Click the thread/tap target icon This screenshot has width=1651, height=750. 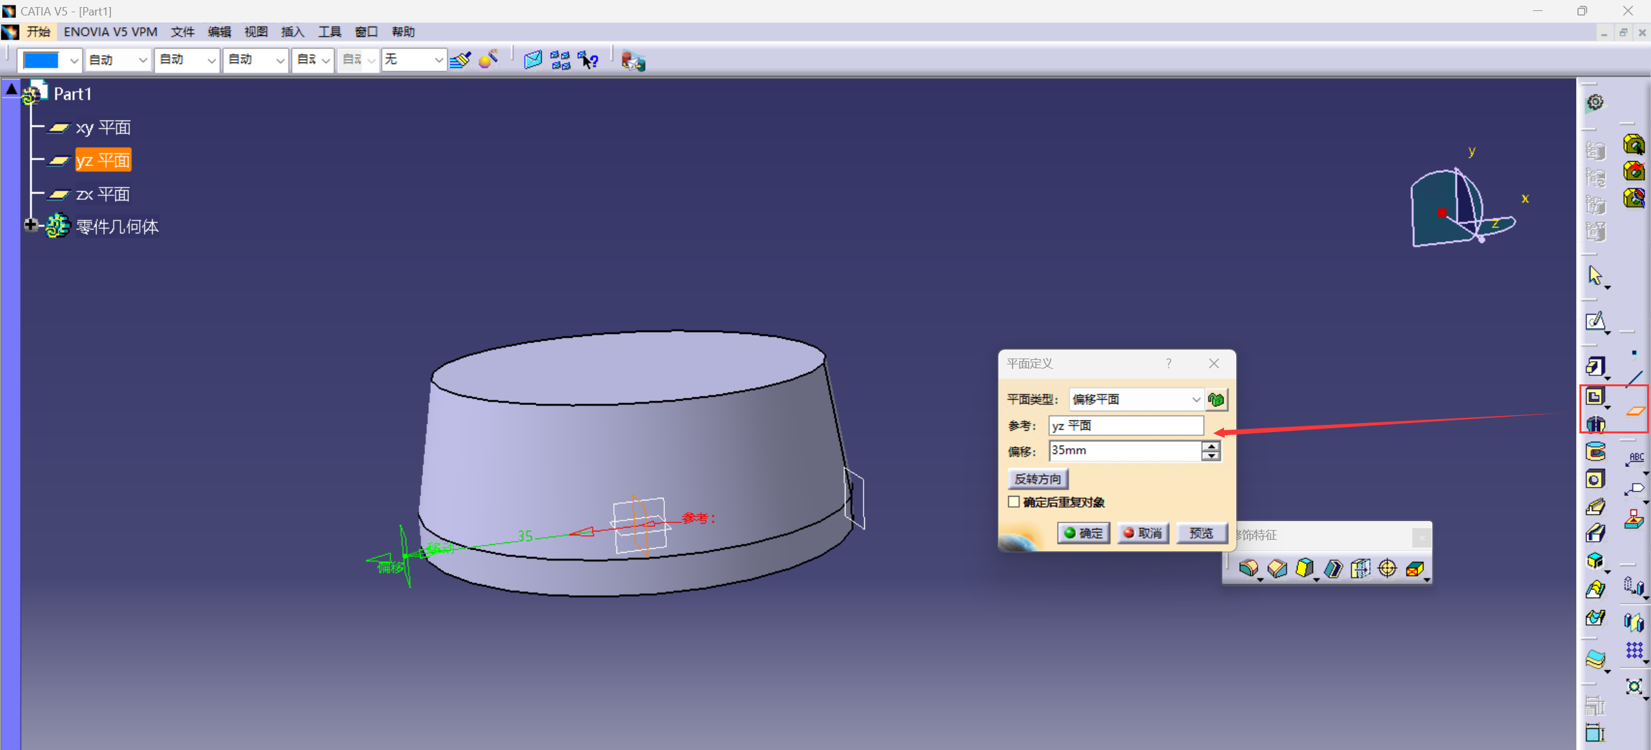(1387, 568)
